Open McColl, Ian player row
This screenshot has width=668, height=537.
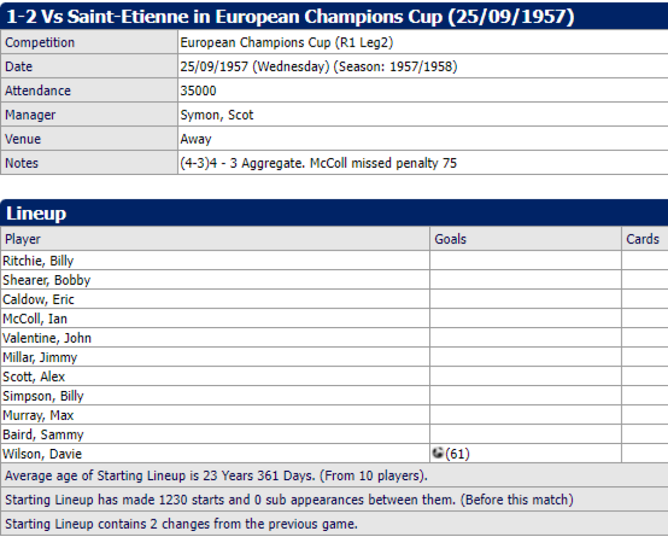pos(35,319)
